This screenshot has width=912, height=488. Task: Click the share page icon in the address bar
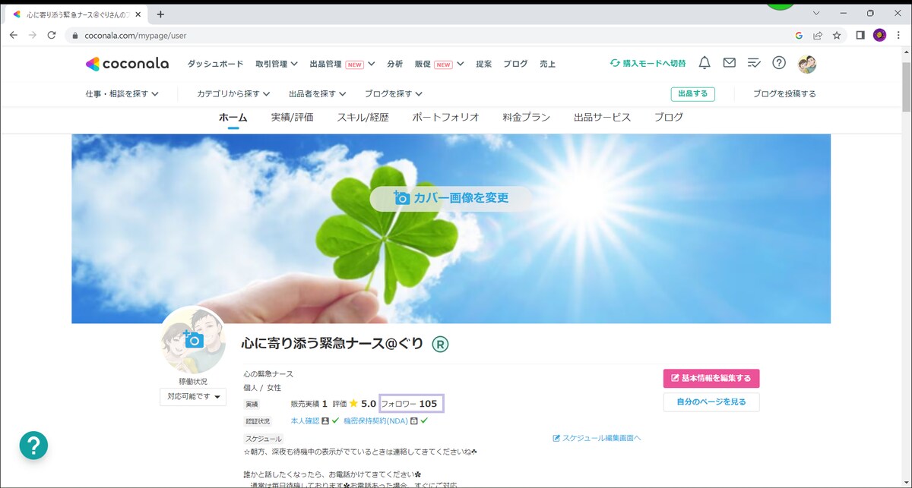tap(818, 35)
